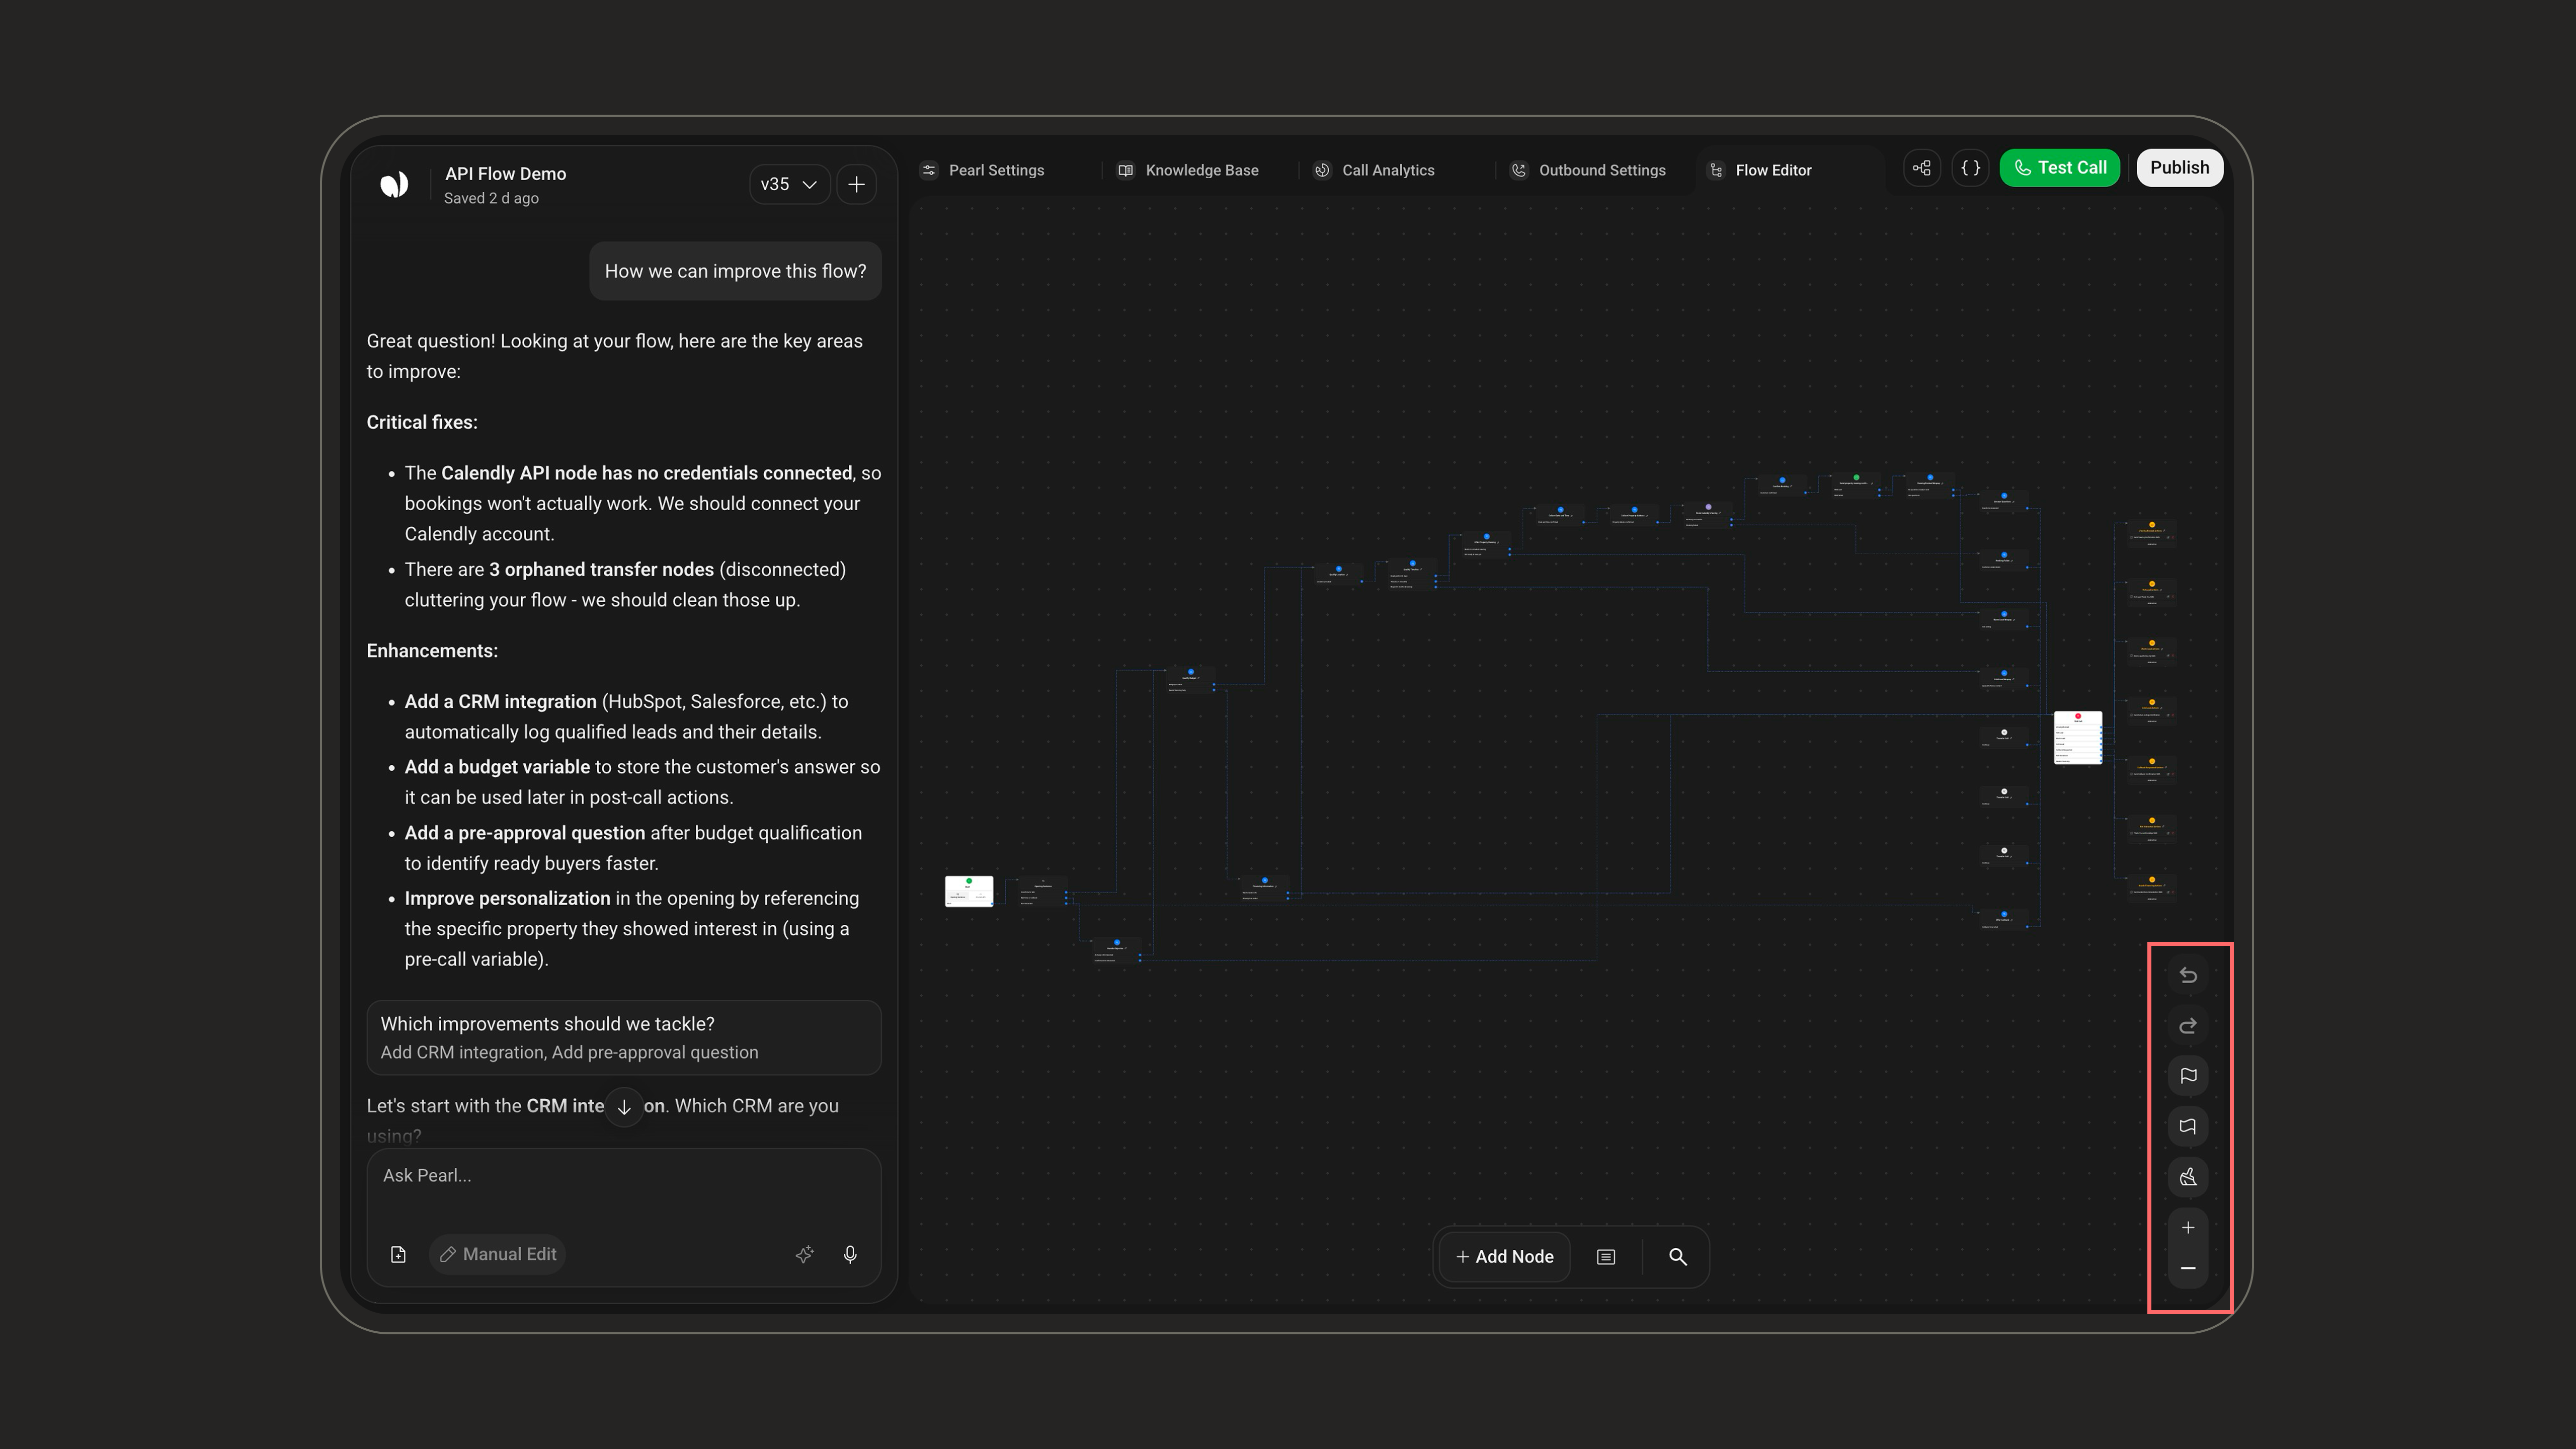The width and height of the screenshot is (2576, 1449).
Task: Click the 'Saved 2 d ago' status text
Action: [491, 198]
